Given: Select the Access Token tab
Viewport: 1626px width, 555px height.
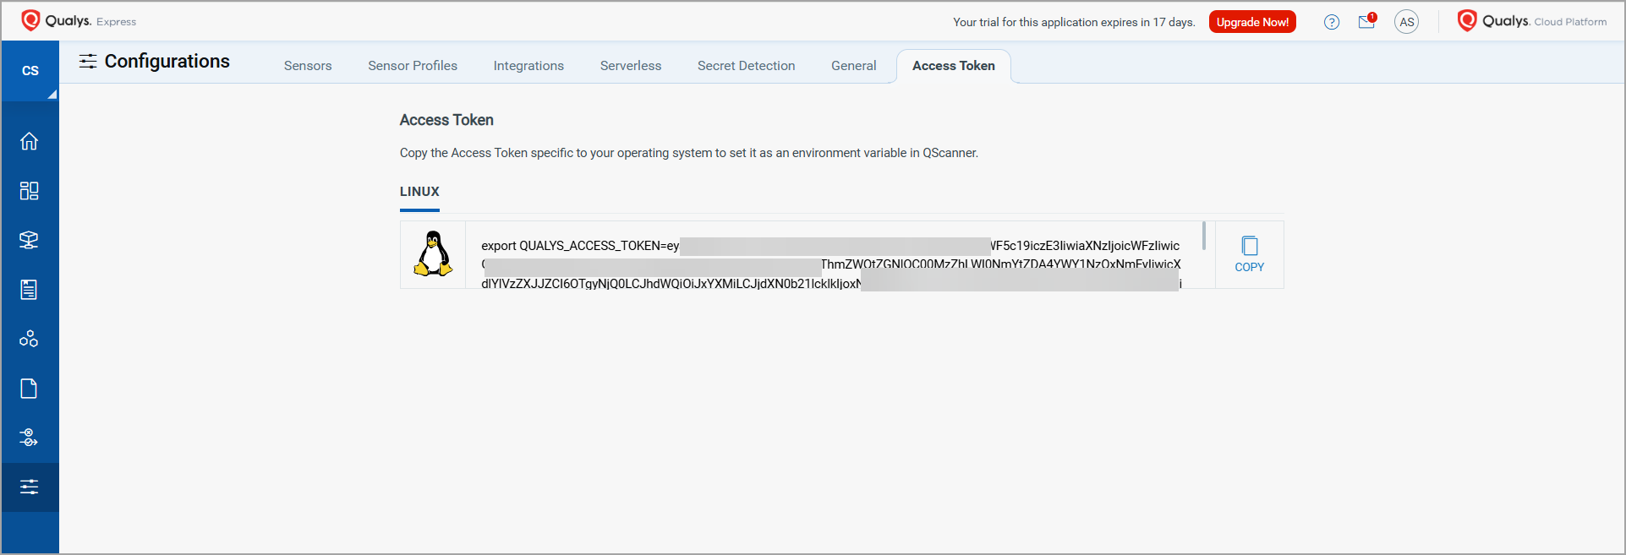Looking at the screenshot, I should [x=954, y=66].
